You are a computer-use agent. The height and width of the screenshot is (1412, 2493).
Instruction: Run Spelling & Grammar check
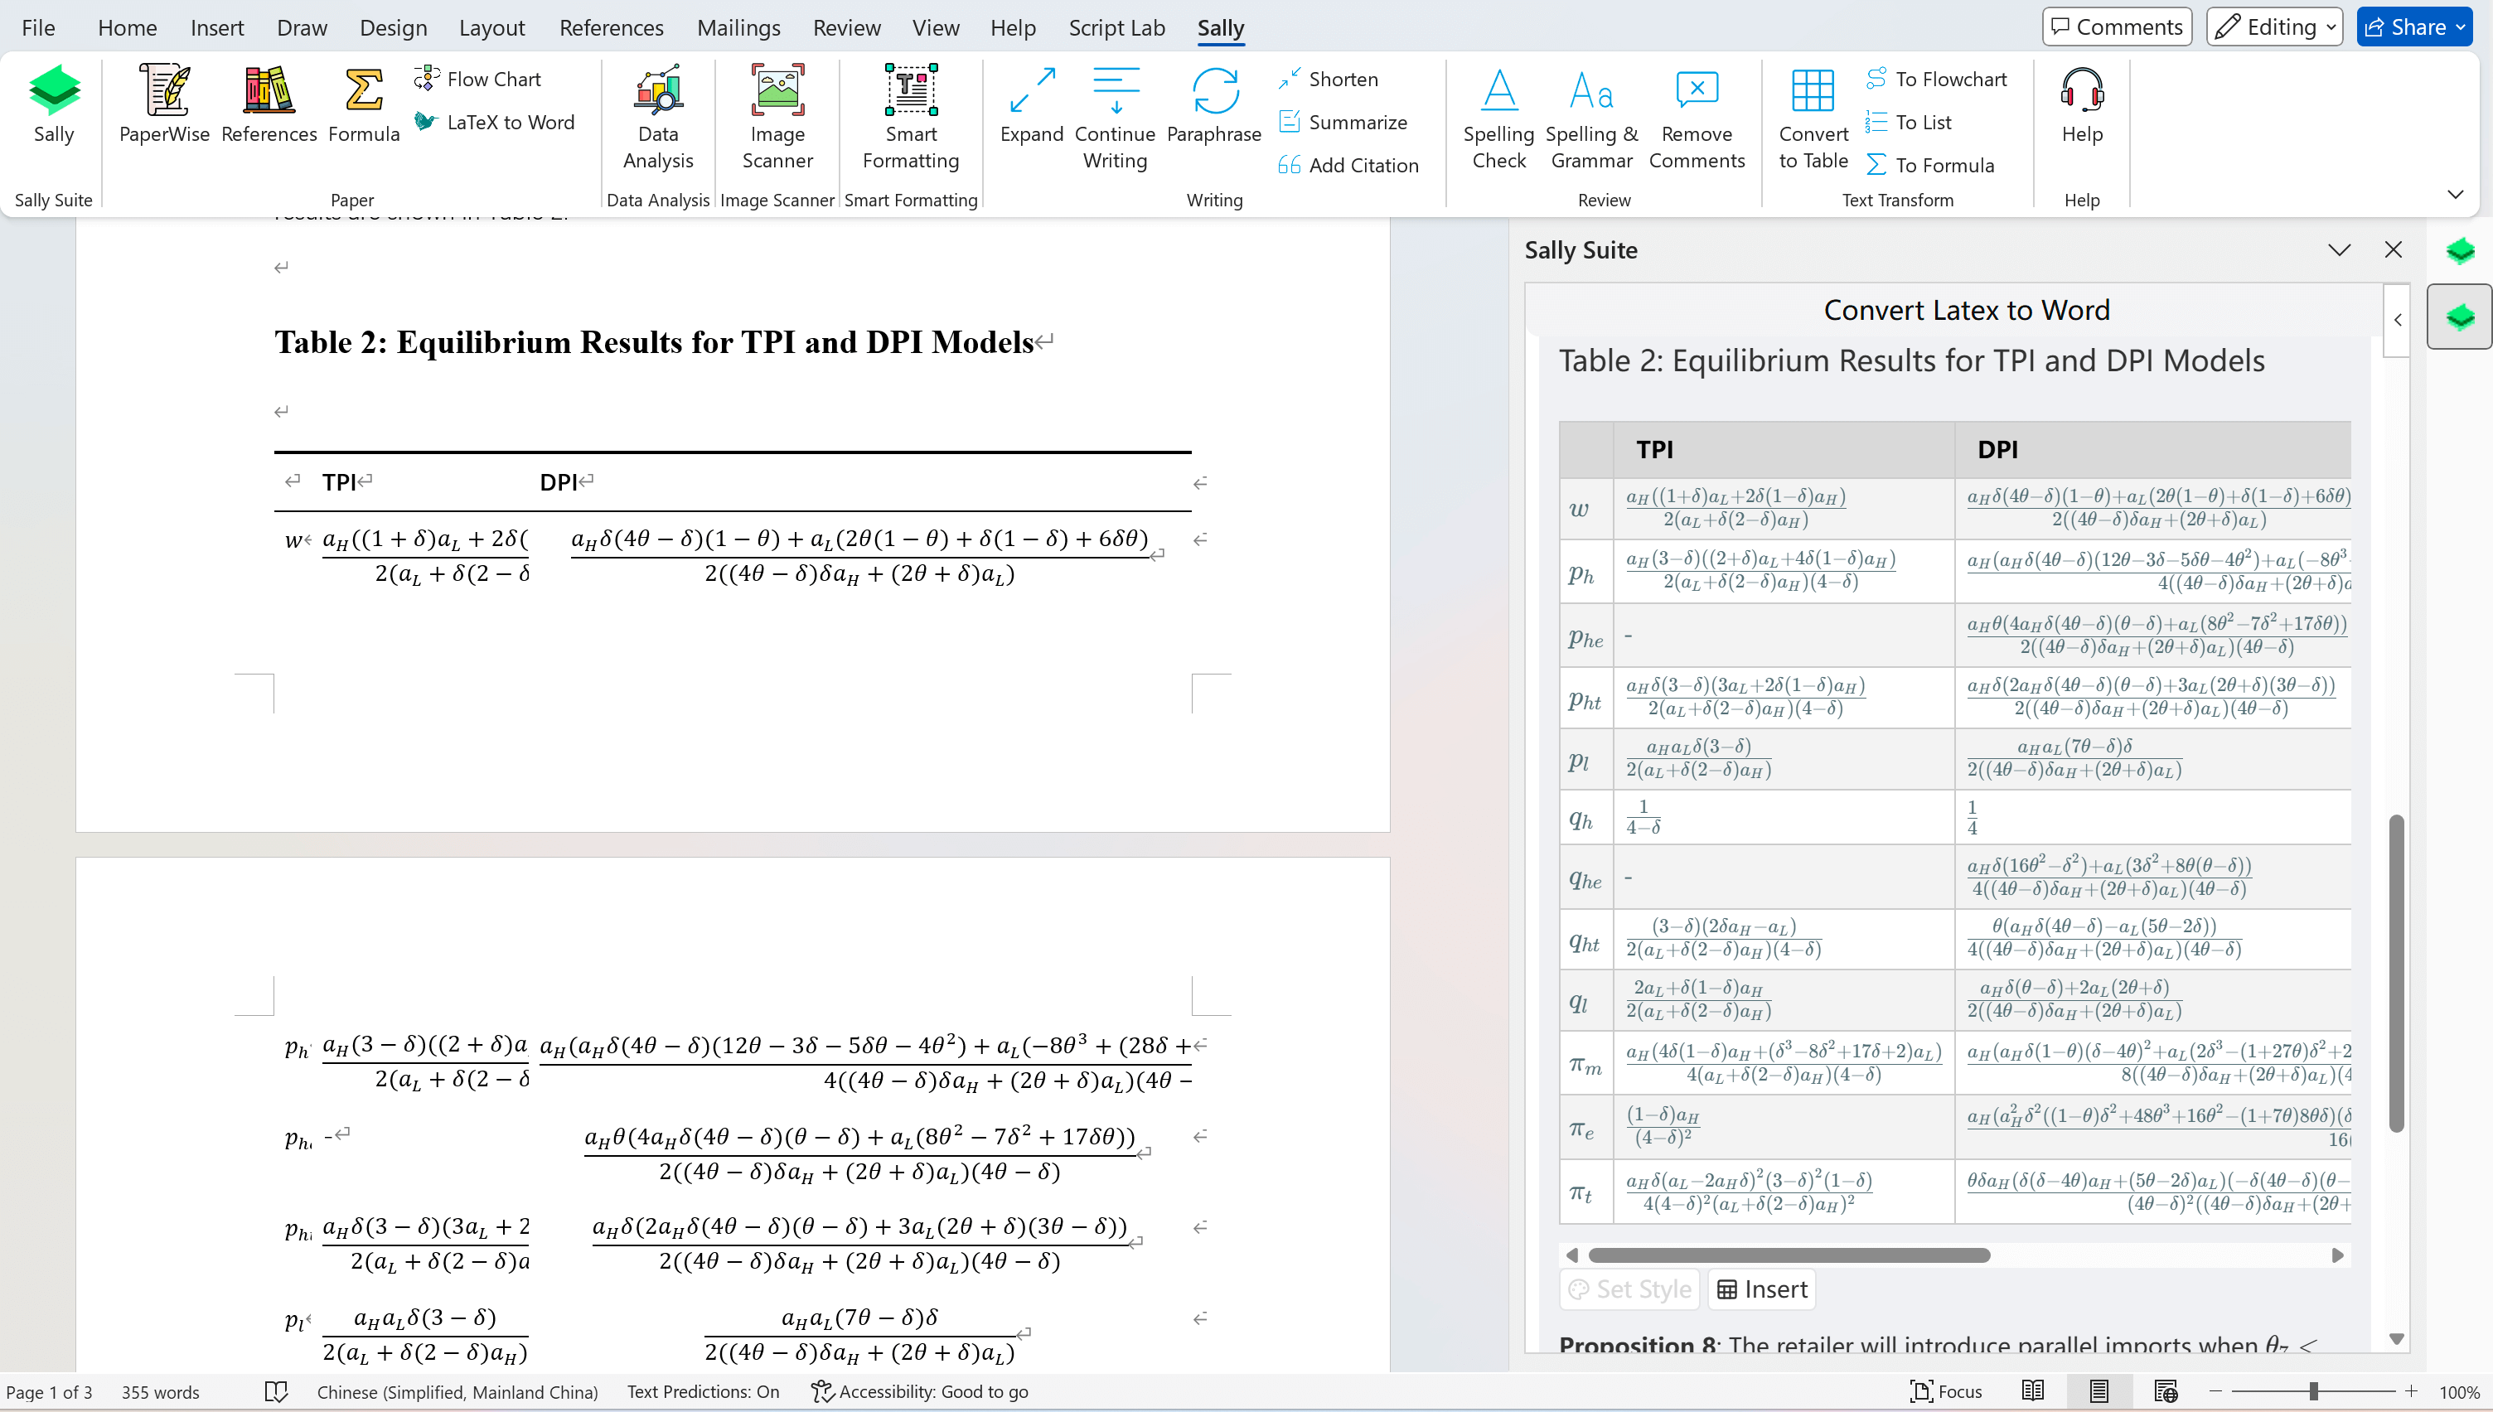1591,118
